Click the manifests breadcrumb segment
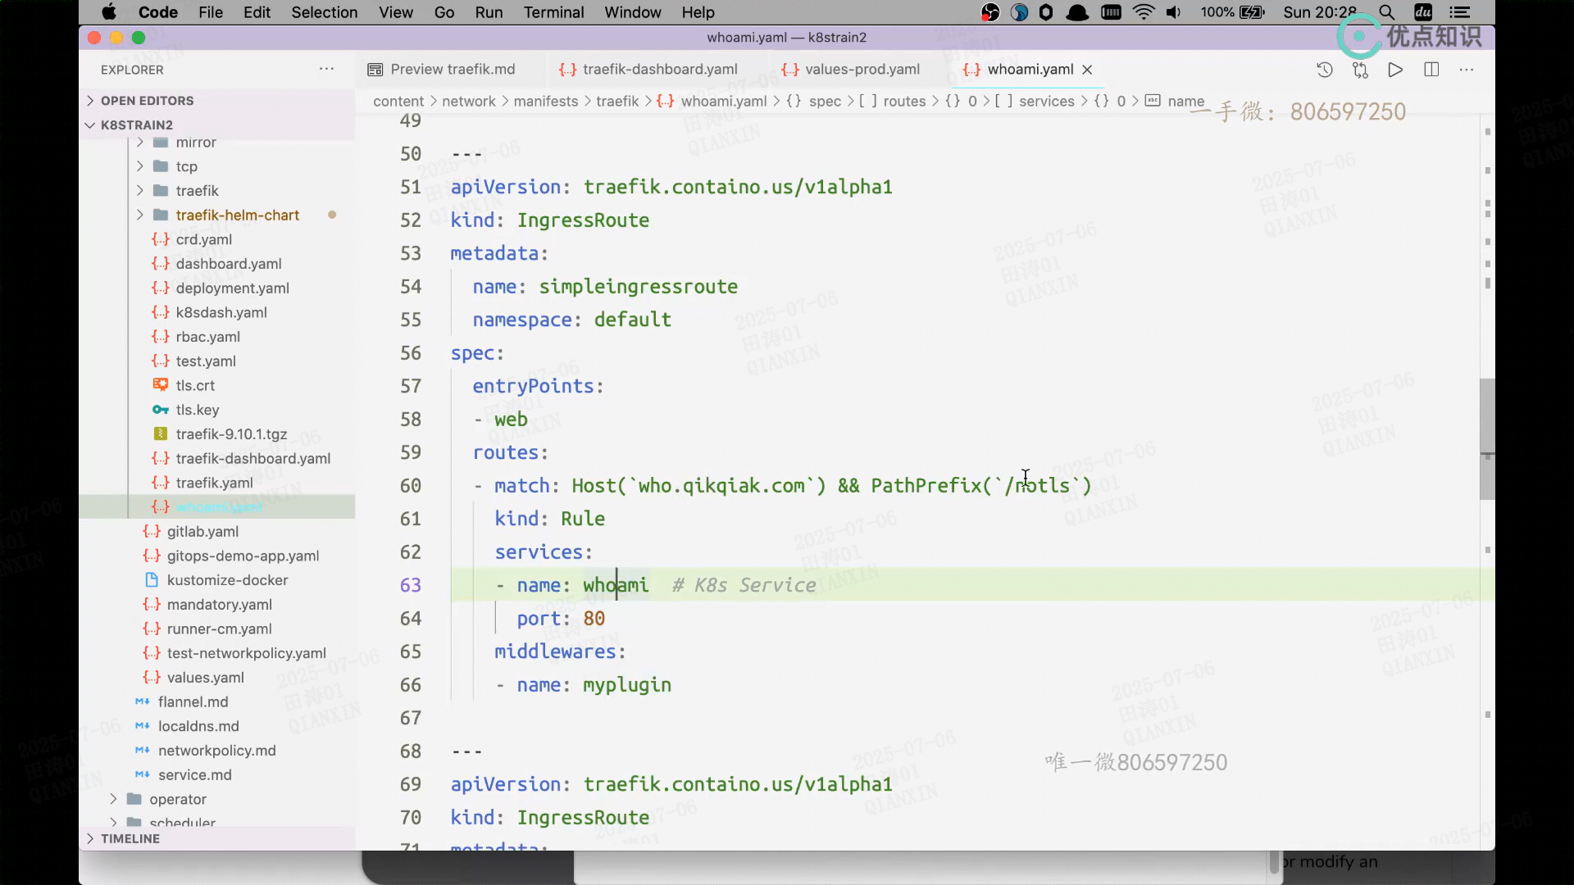 pyautogui.click(x=545, y=101)
